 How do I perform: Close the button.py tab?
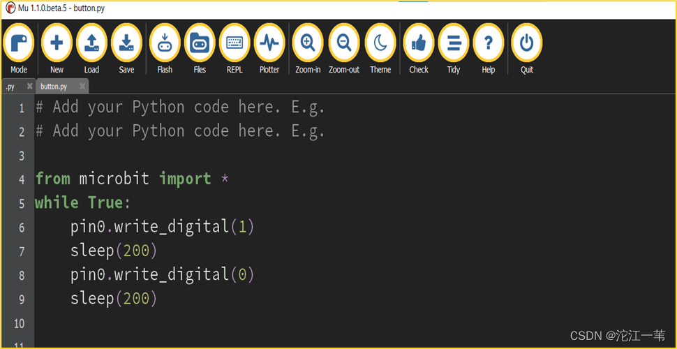pyautogui.click(x=82, y=87)
